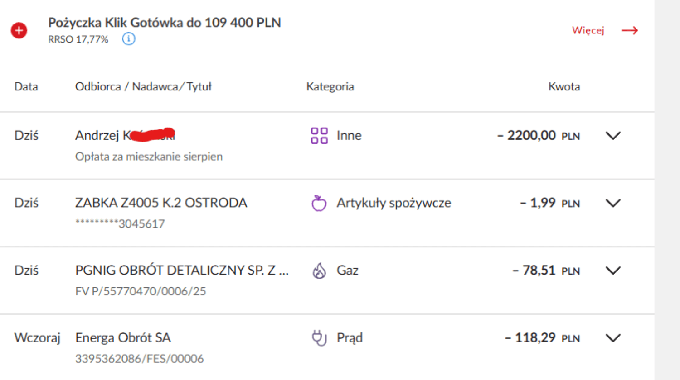Screen dimensions: 680x380
Task: Open the Więcej link
Action: click(588, 30)
